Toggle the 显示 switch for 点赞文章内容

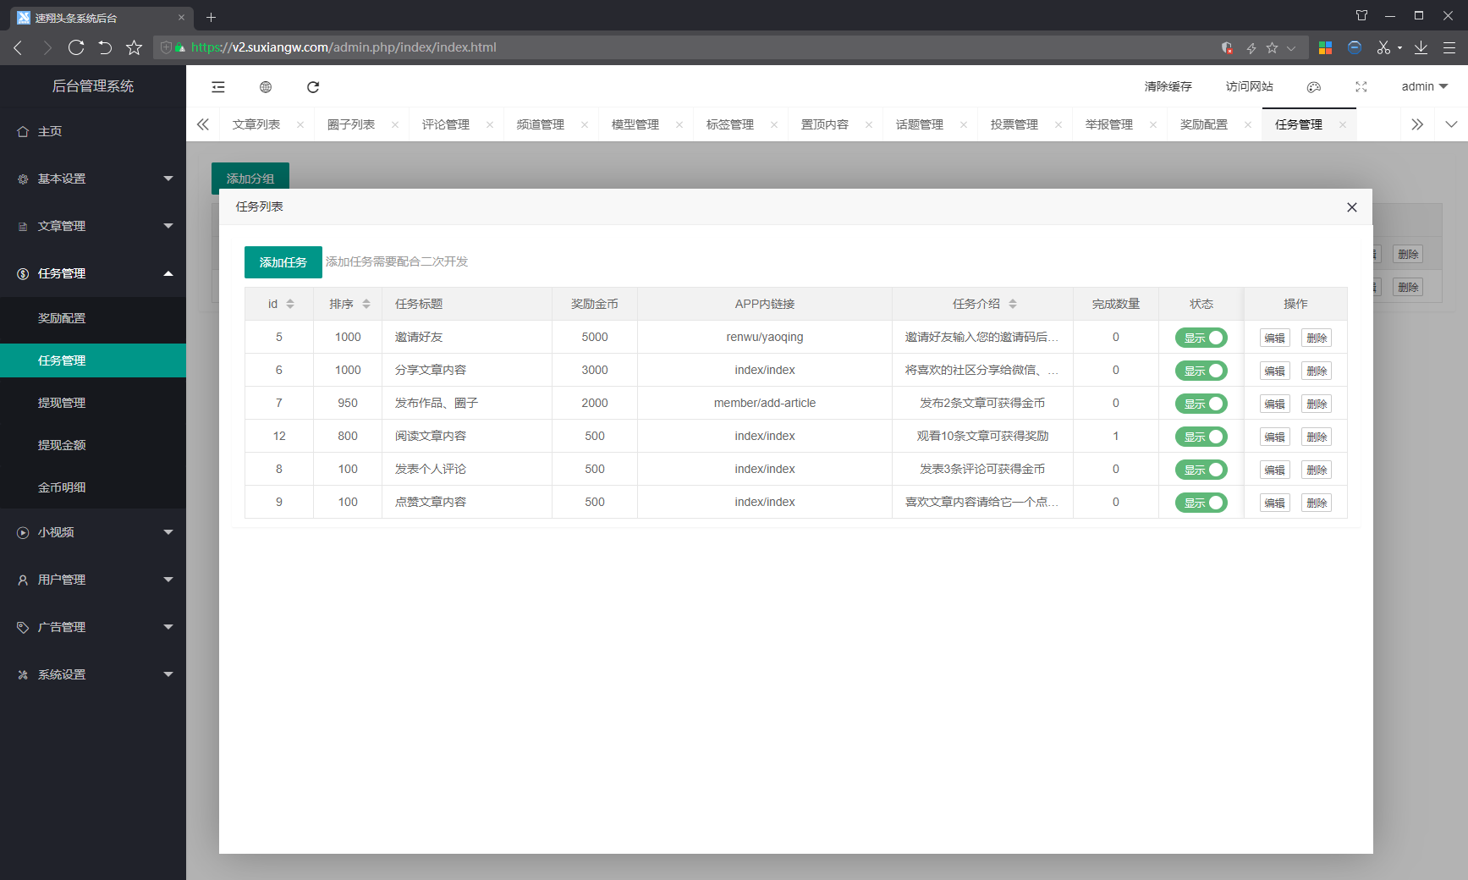pos(1201,503)
